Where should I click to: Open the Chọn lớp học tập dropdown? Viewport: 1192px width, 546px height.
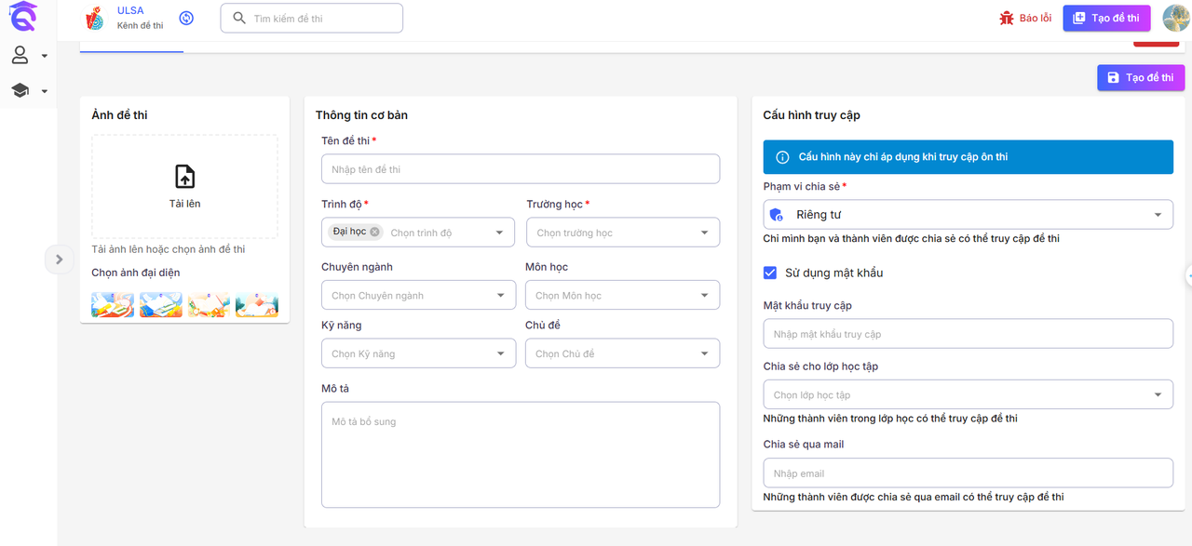coord(968,395)
